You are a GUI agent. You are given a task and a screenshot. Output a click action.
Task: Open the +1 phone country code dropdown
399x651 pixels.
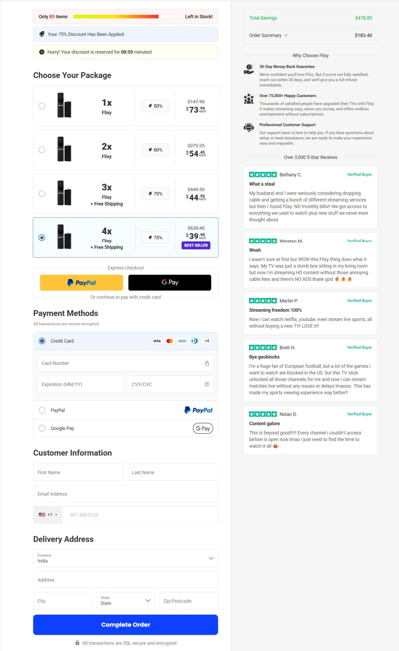48,515
